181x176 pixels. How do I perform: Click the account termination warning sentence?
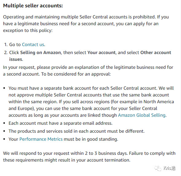point(89,157)
